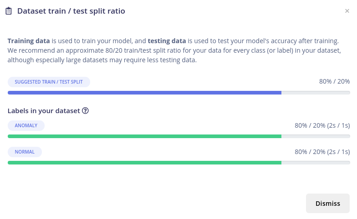
Task: Click the gray test portion of the NORMAL bar
Action: click(316, 163)
